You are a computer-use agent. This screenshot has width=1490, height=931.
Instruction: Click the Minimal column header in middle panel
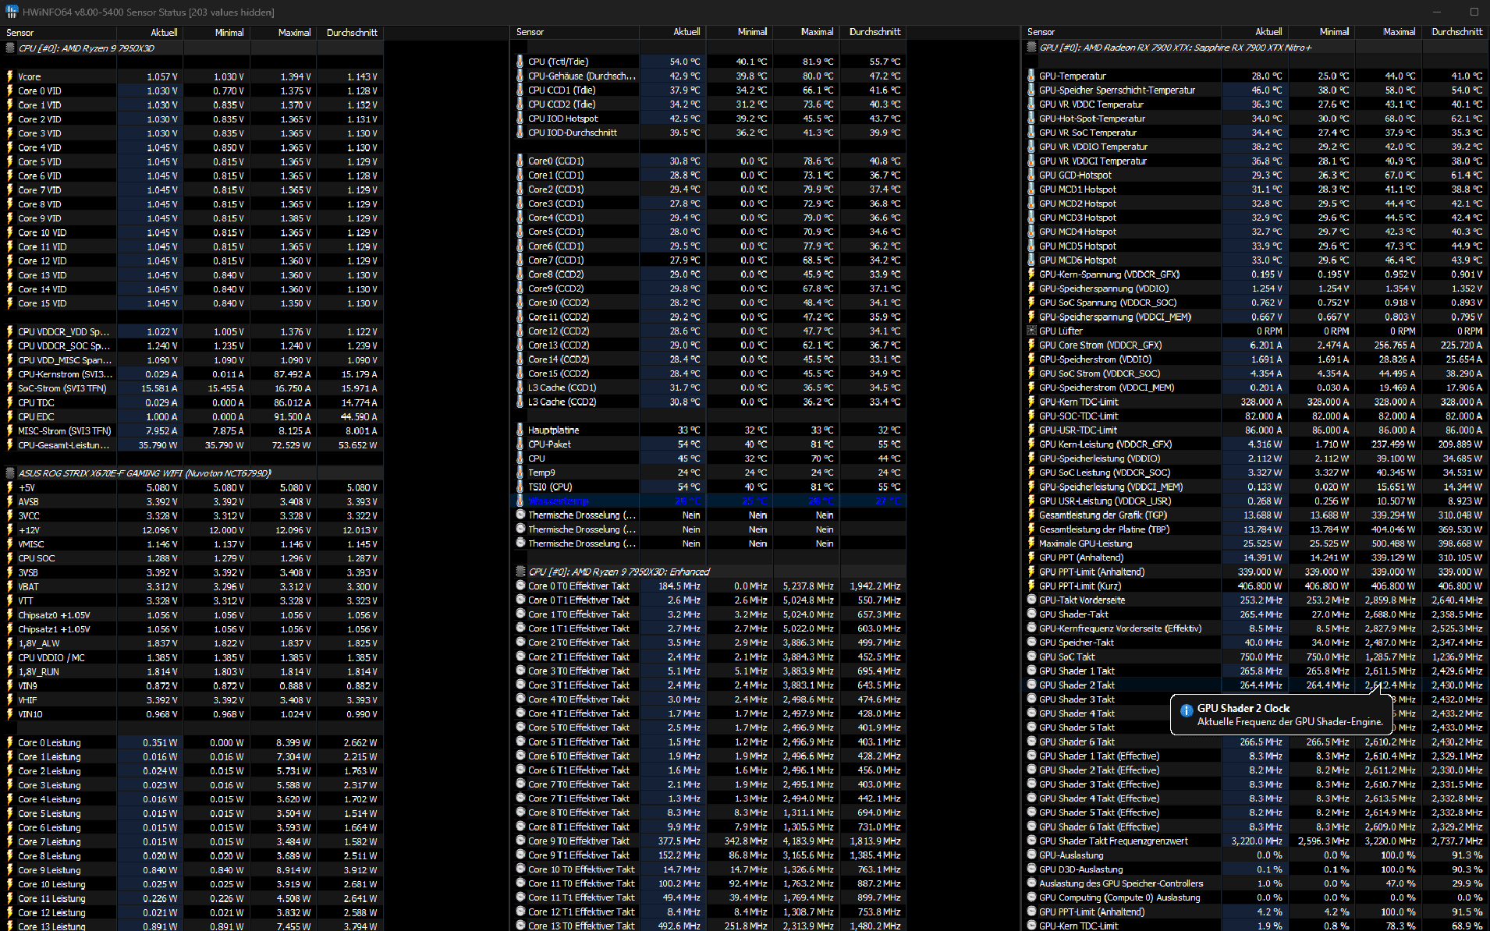coord(739,32)
